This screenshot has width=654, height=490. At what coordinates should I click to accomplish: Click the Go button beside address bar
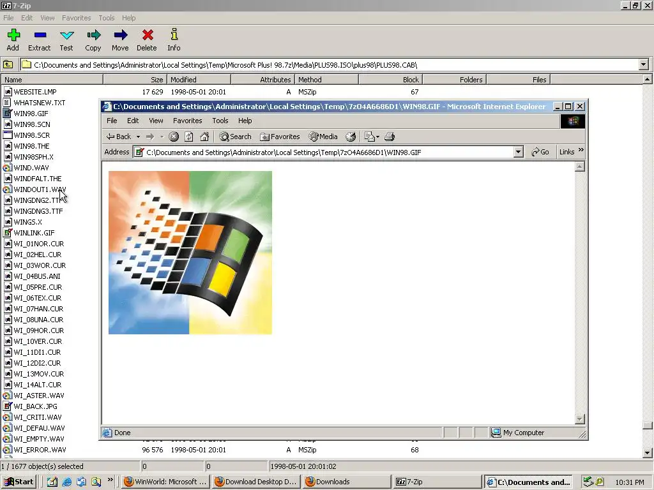click(x=540, y=152)
